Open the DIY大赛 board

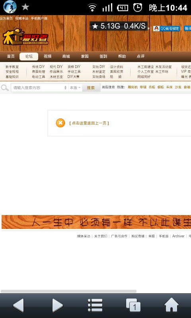pos(74,77)
